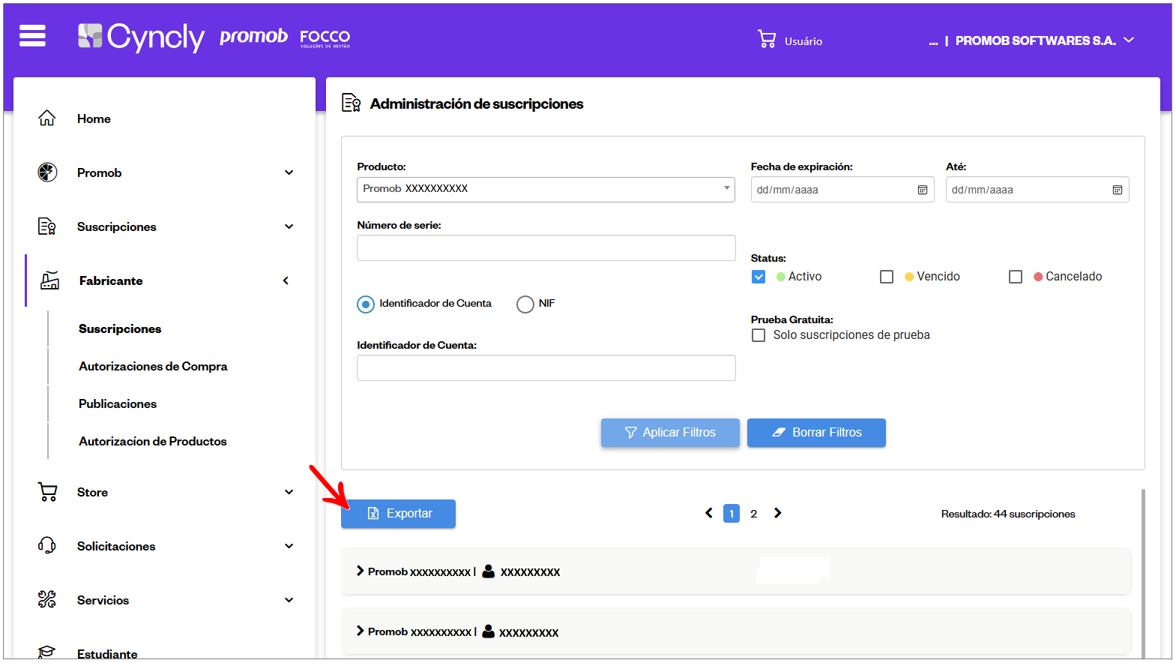Open Autorizaciones de Compra menu item
This screenshot has width=1176, height=663.
(153, 366)
